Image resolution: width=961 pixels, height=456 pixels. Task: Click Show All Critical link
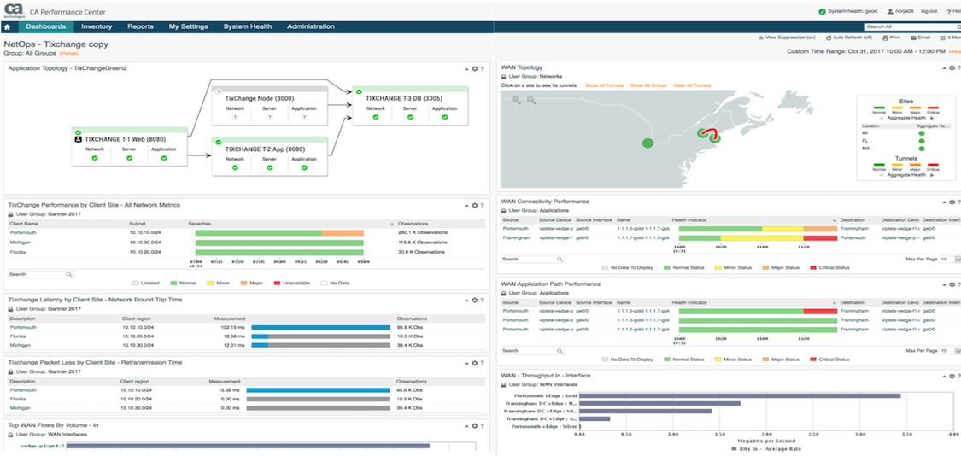[648, 85]
